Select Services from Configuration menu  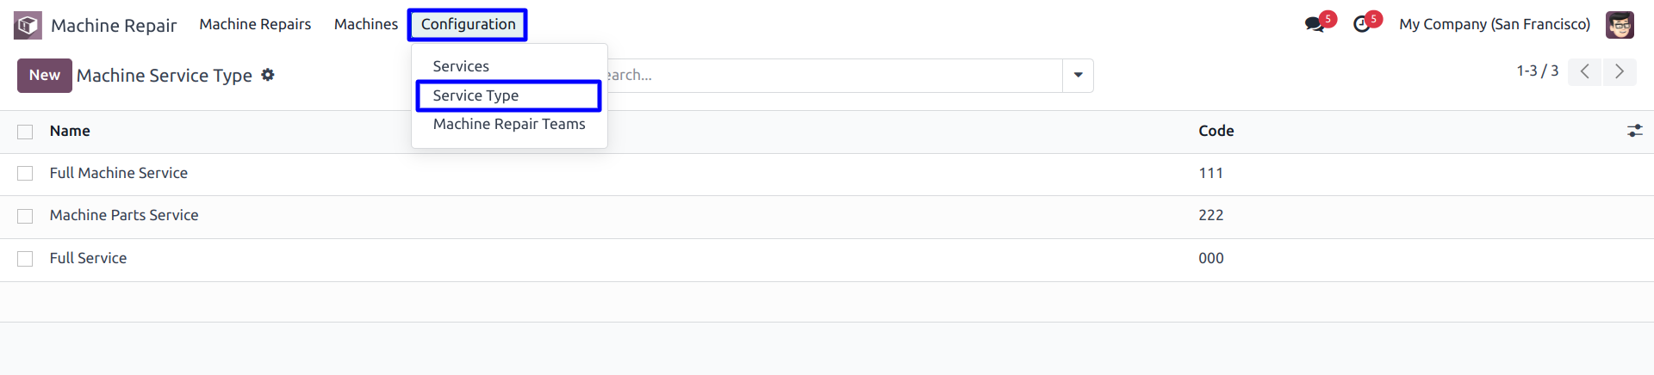point(461,66)
